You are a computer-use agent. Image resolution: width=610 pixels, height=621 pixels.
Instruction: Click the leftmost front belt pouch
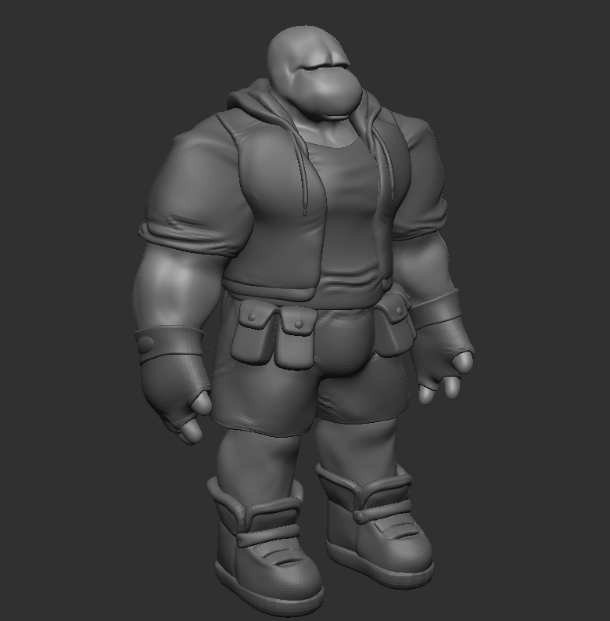(x=254, y=337)
